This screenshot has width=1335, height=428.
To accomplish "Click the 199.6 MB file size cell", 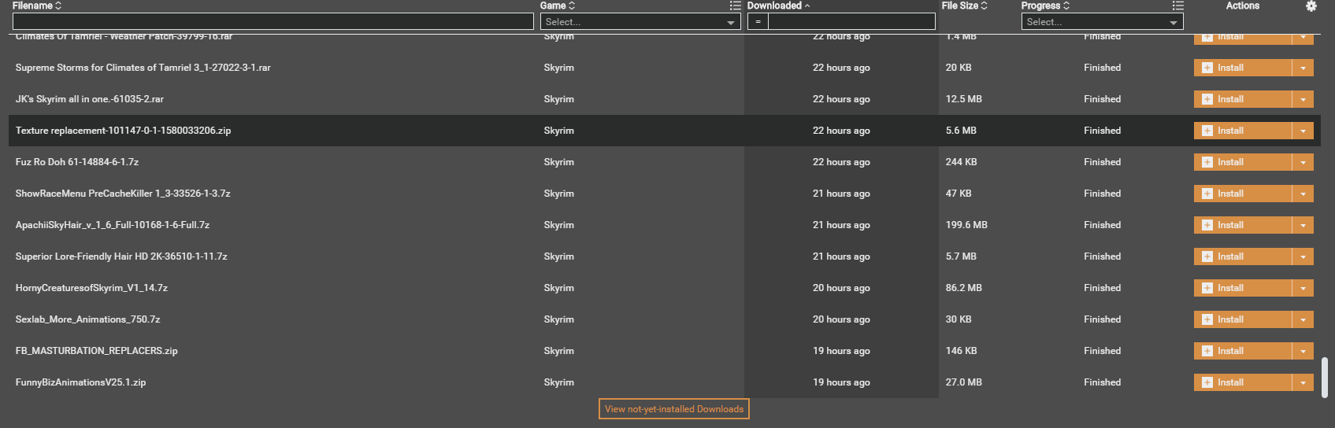I will pos(966,225).
